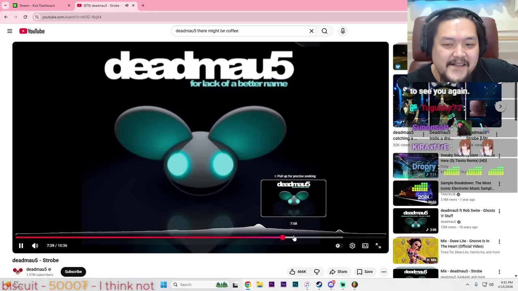Close the deadmau5 Strobe browser tab
Viewport: 518px width, 291px height.
click(x=133, y=6)
